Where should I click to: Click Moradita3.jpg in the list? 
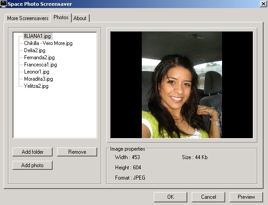pos(38,79)
